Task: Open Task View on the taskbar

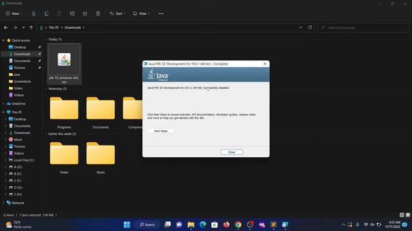Action: (167, 225)
